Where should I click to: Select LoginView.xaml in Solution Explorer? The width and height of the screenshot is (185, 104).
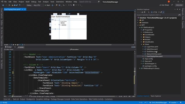152,47
